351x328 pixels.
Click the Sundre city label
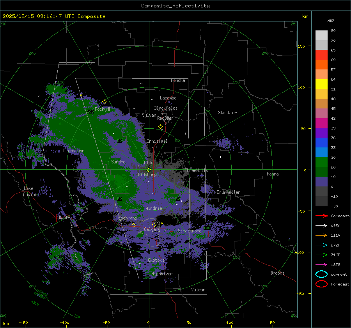pyautogui.click(x=118, y=161)
